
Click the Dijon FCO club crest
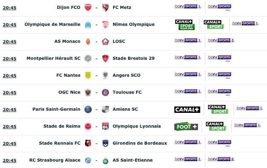tap(88, 8)
